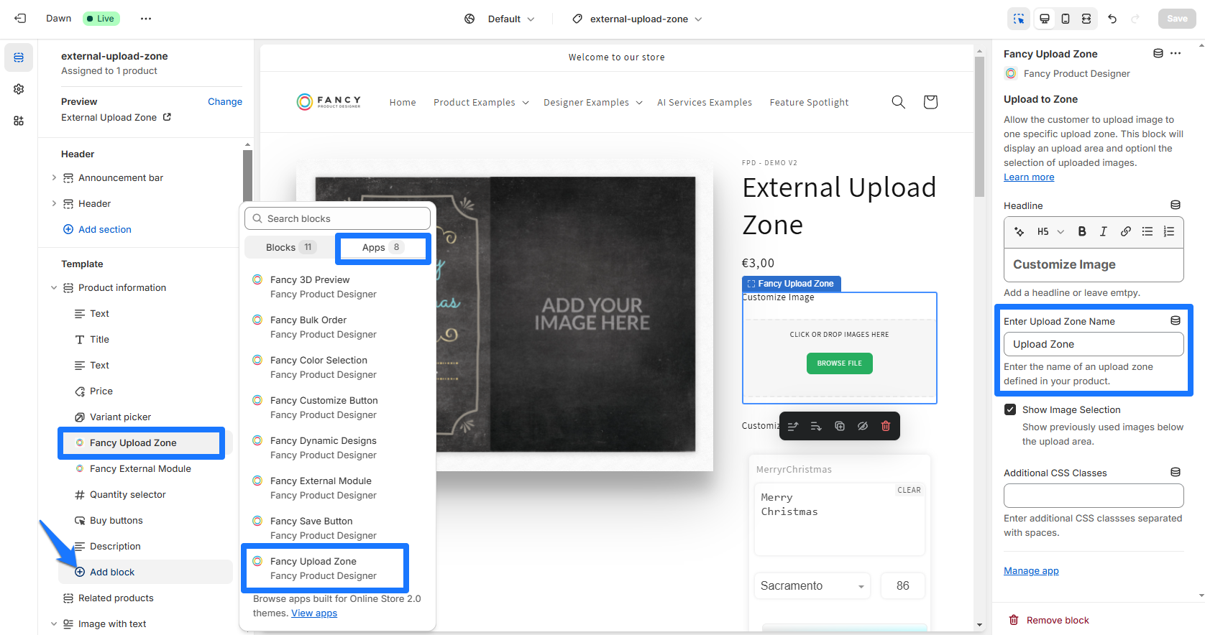Open the Manage app link
Screen dimensions: 1205x635
(1031, 570)
